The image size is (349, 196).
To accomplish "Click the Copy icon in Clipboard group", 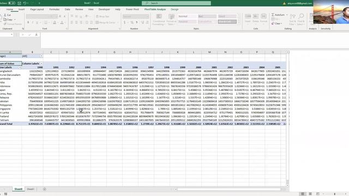I will 5,20.
